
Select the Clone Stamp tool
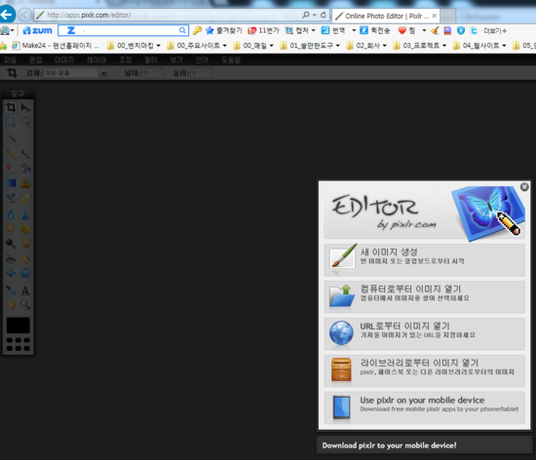click(25, 183)
